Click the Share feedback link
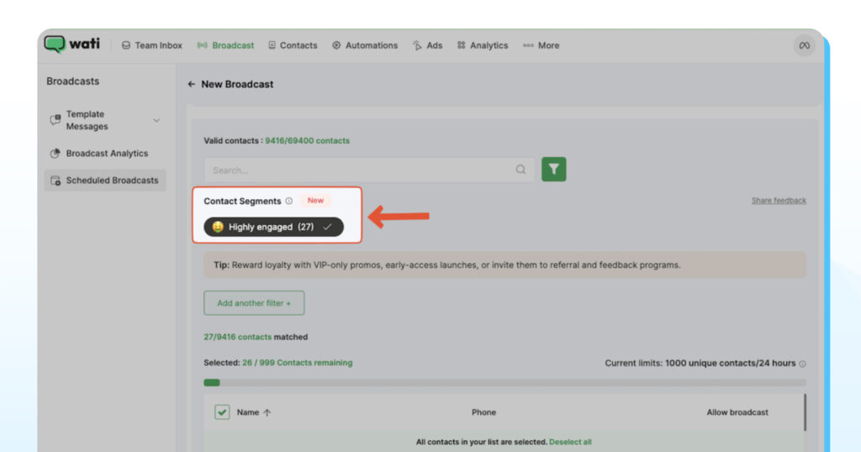Screen dimensions: 861x452 [x=779, y=201]
